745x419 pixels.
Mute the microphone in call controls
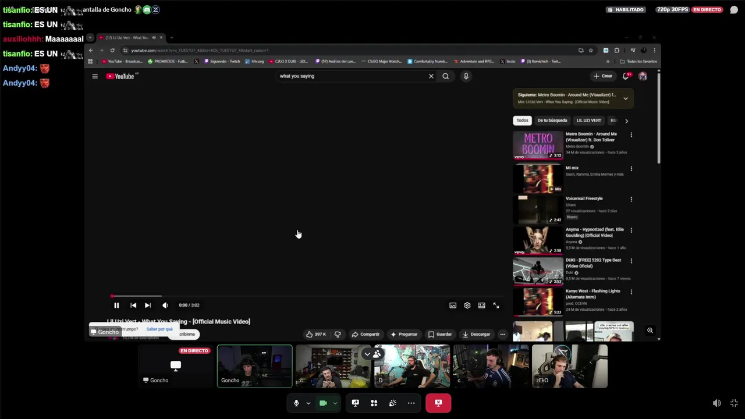296,403
